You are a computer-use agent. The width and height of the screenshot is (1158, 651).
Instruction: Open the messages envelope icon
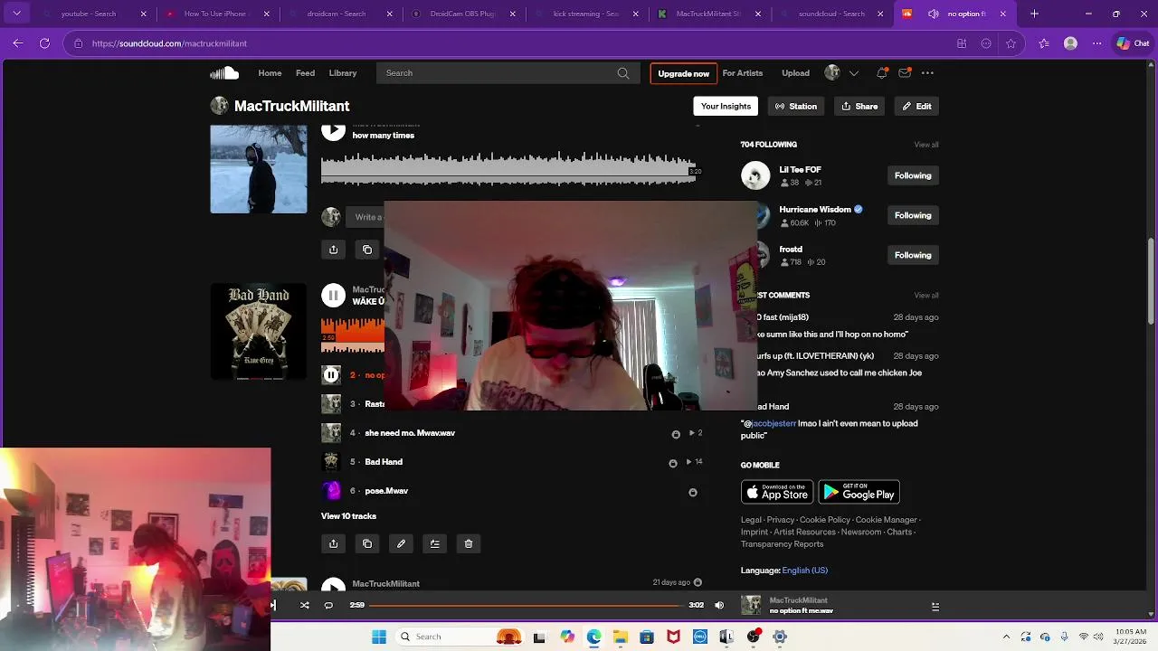coord(905,73)
